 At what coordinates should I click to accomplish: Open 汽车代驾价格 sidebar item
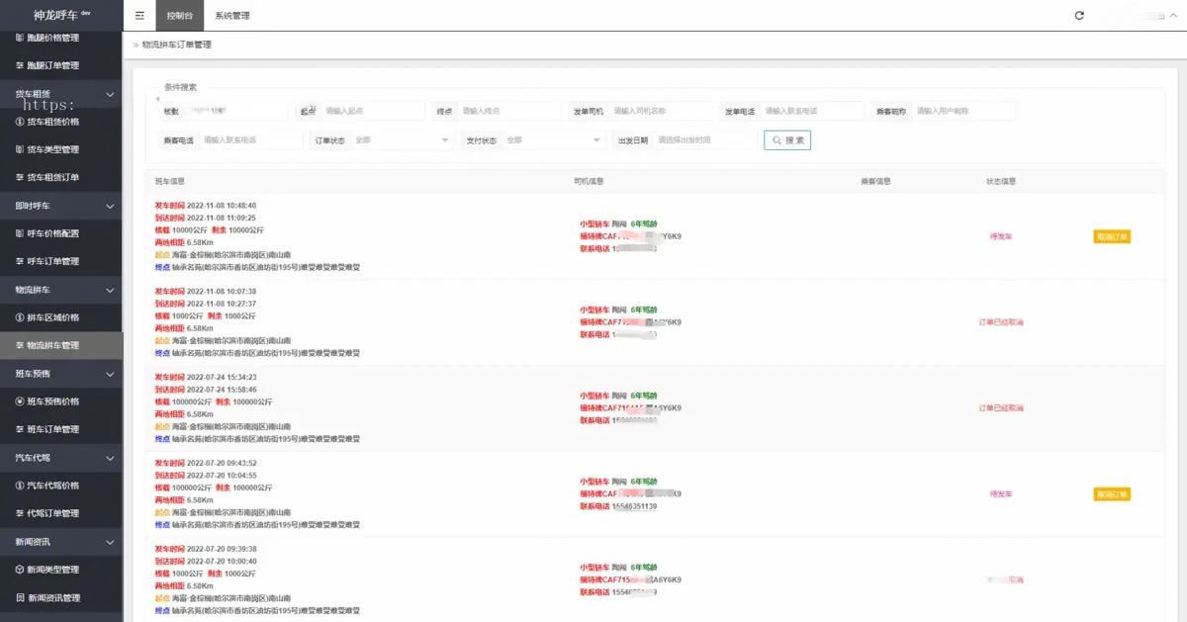coord(52,486)
